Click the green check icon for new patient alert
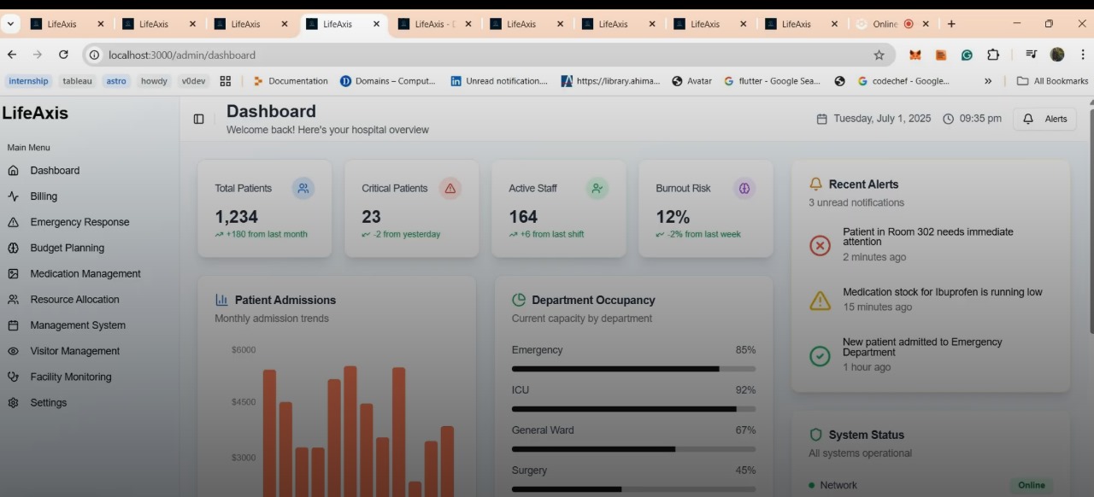This screenshot has width=1094, height=497. 820,356
